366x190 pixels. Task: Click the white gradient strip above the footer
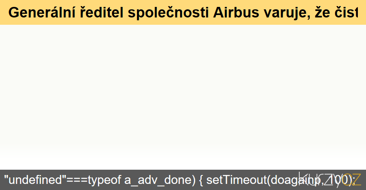(183, 163)
